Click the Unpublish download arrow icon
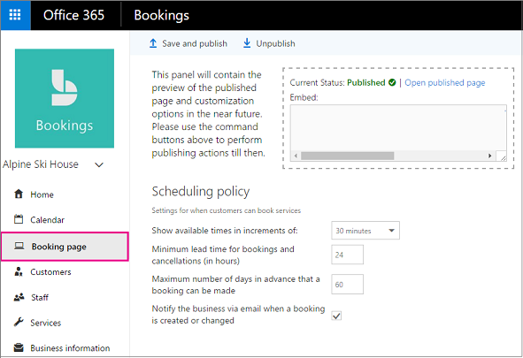This screenshot has width=523, height=358. click(247, 43)
